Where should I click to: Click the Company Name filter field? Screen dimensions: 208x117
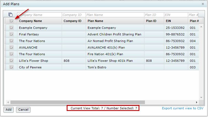(x=39, y=15)
